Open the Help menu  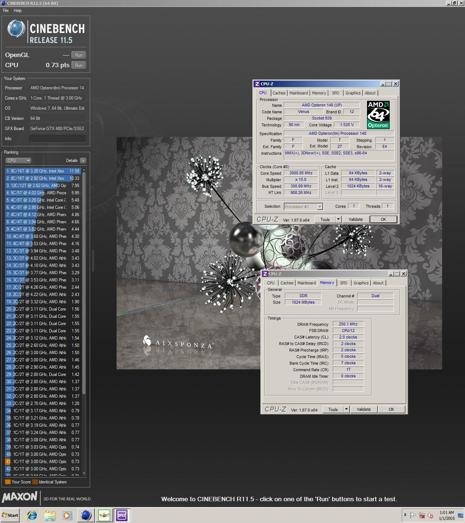click(x=17, y=11)
